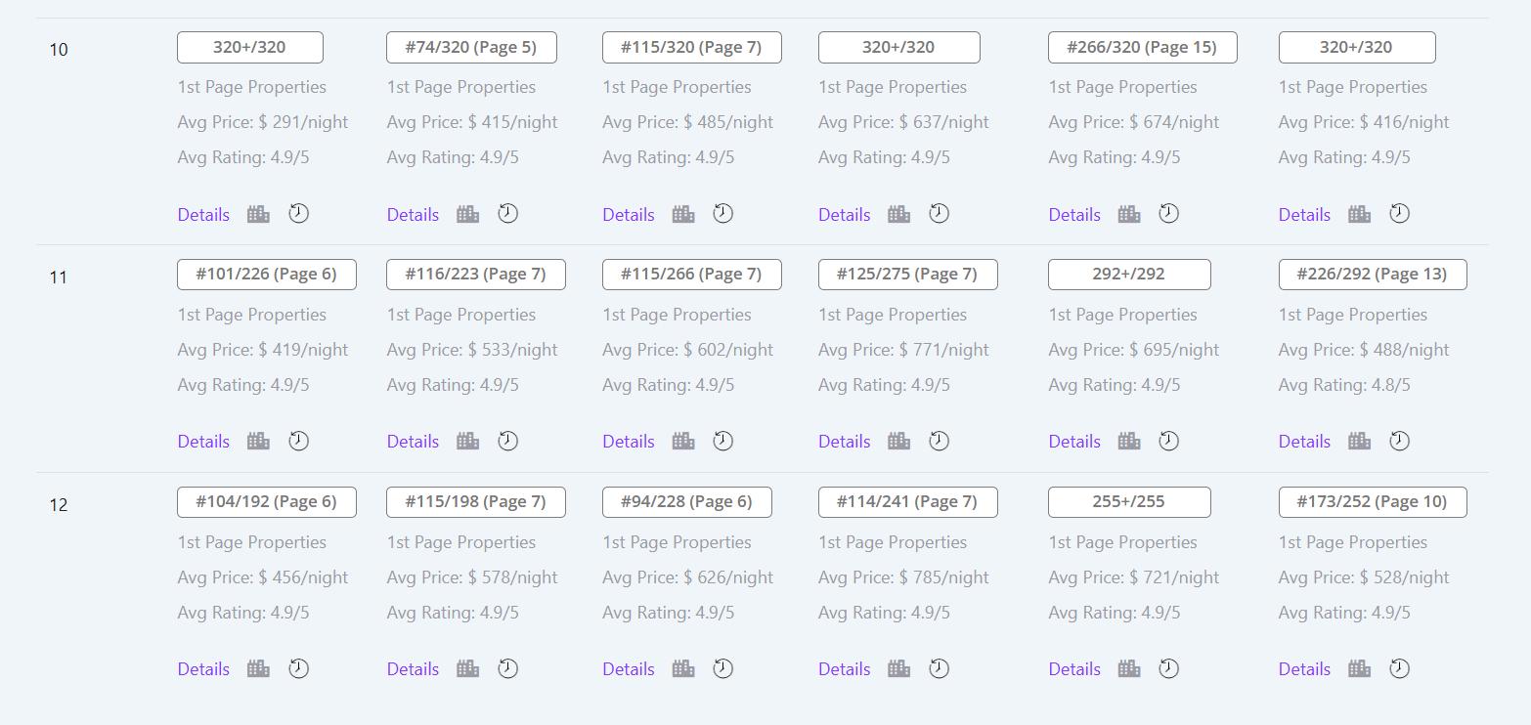This screenshot has width=1531, height=725.
Task: Open Details link under #115/198 (Page 7)
Action: coord(413,669)
